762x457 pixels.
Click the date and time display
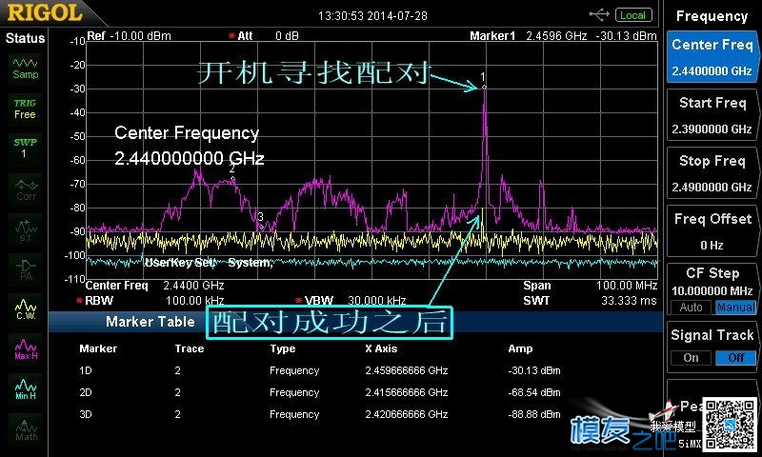(372, 16)
